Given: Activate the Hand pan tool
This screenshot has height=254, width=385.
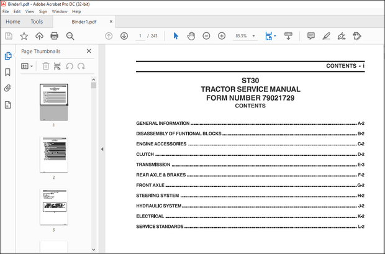Looking at the screenshot, I should click(191, 36).
